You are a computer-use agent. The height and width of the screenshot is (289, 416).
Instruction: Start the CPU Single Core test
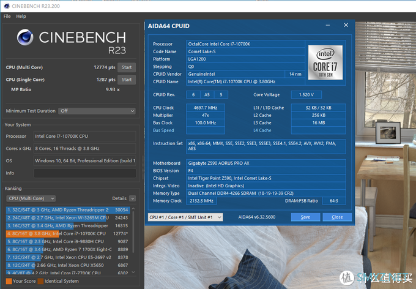click(x=127, y=80)
